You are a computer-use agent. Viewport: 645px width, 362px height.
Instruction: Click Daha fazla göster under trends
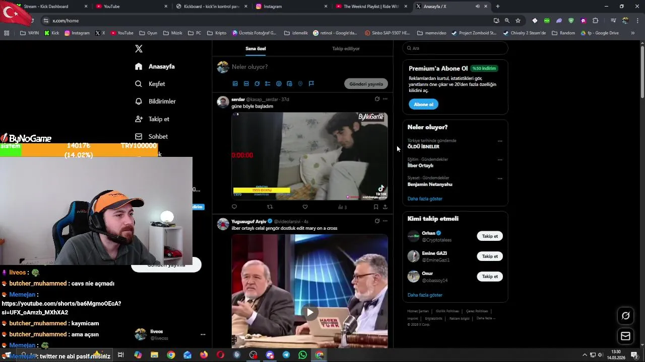425,199
